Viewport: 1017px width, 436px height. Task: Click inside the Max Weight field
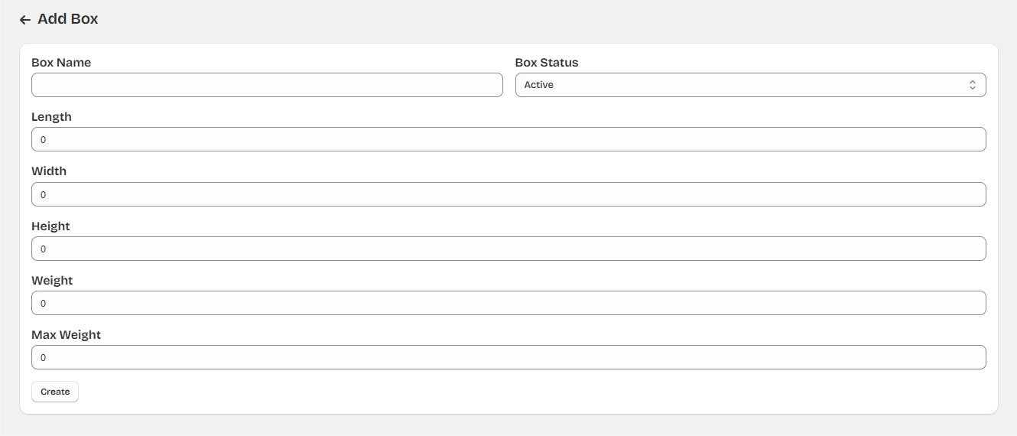pos(508,357)
